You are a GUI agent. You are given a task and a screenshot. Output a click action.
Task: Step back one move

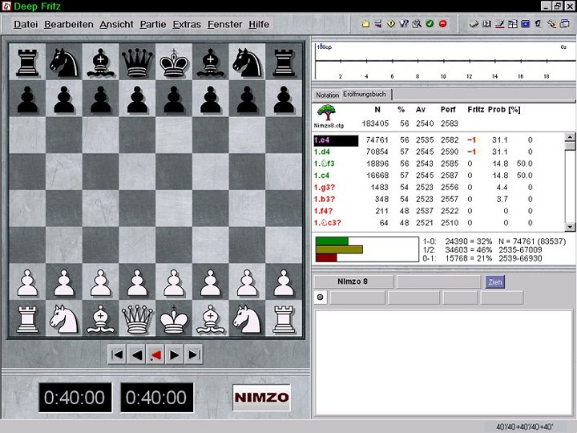[136, 354]
